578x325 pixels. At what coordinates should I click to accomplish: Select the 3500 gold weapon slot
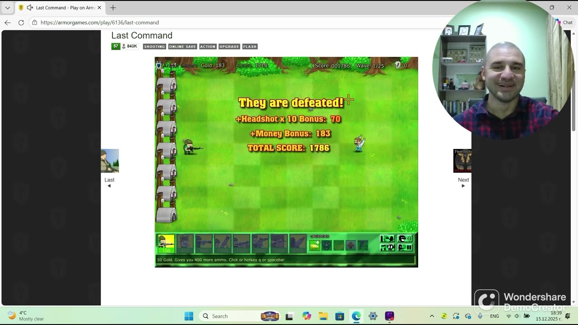tap(298, 244)
